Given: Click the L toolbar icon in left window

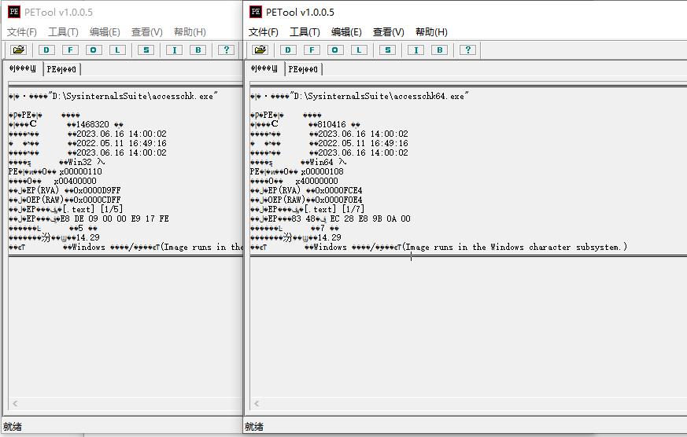Looking at the screenshot, I should point(117,50).
